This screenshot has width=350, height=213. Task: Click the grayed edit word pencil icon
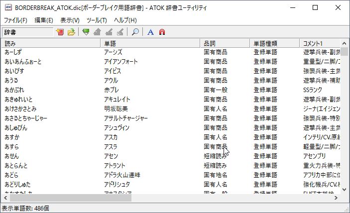109,32
